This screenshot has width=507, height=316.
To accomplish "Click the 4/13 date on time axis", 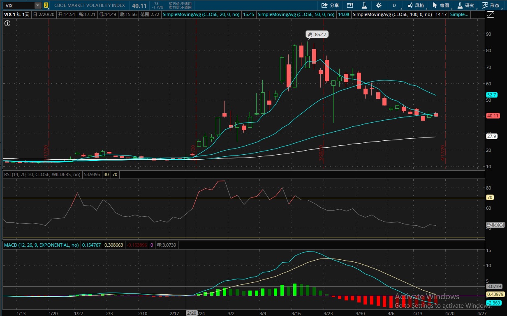I will (418, 313).
